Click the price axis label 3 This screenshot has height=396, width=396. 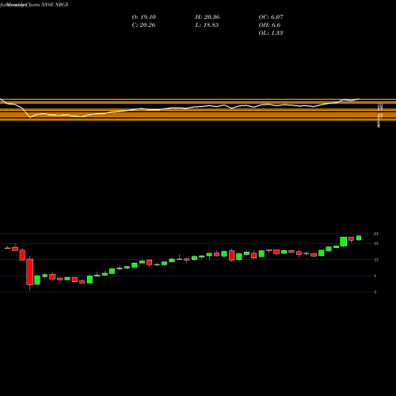tap(375, 292)
